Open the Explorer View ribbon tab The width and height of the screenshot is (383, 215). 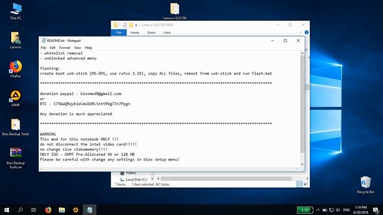[167, 33]
